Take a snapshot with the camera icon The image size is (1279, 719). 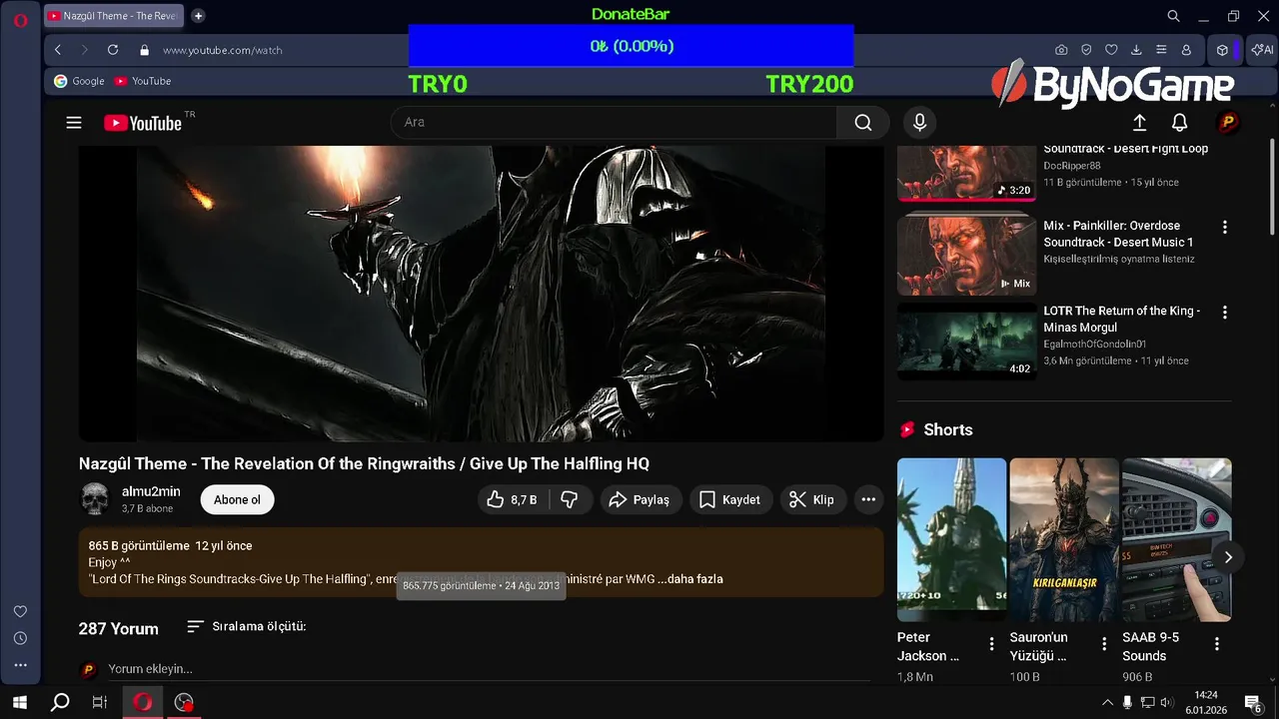[1061, 50]
